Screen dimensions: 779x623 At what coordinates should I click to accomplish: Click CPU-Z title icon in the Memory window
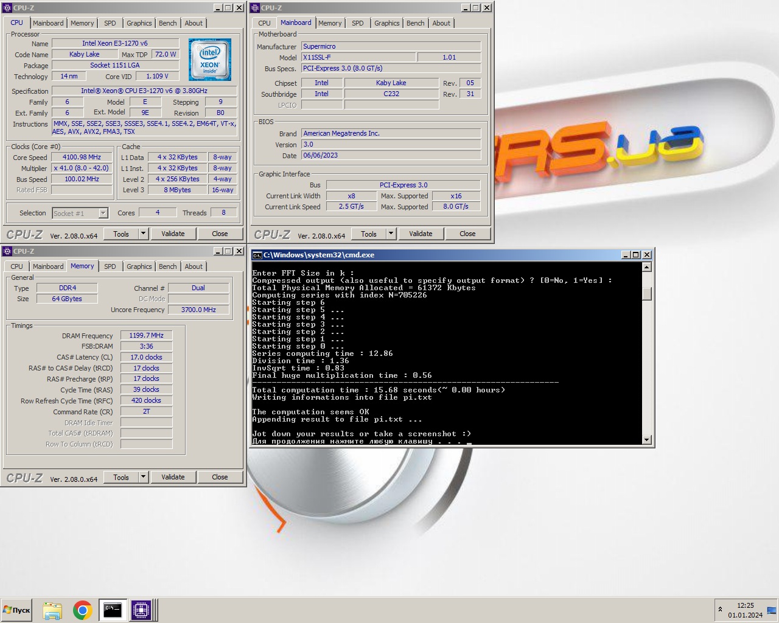[x=7, y=251]
